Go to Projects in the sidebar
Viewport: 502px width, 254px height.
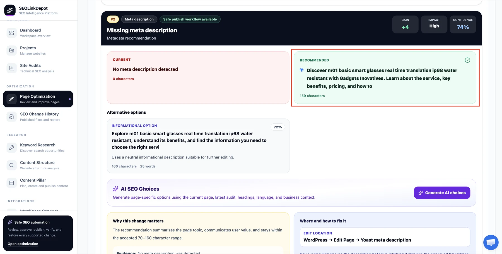38,50
